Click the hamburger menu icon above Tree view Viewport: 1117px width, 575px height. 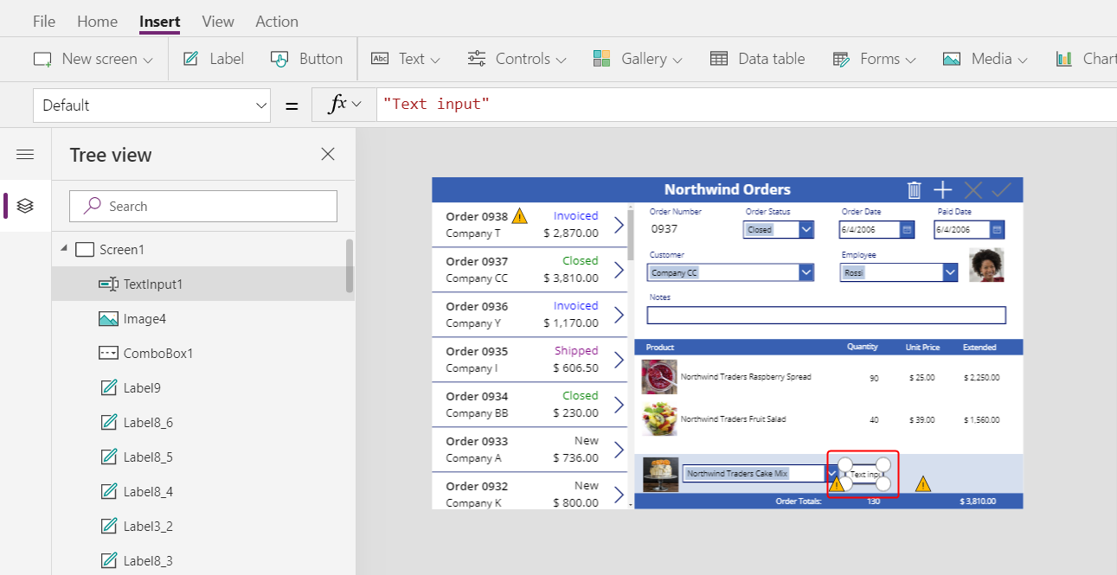coord(25,154)
